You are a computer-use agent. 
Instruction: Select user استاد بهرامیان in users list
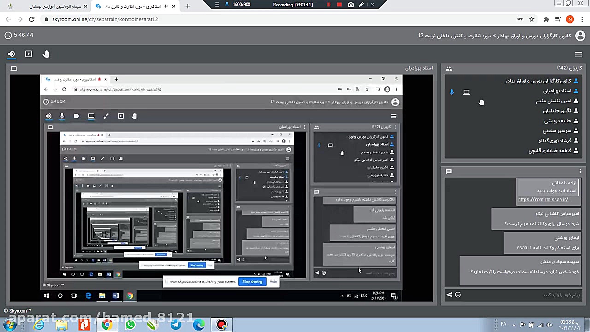[x=557, y=91]
